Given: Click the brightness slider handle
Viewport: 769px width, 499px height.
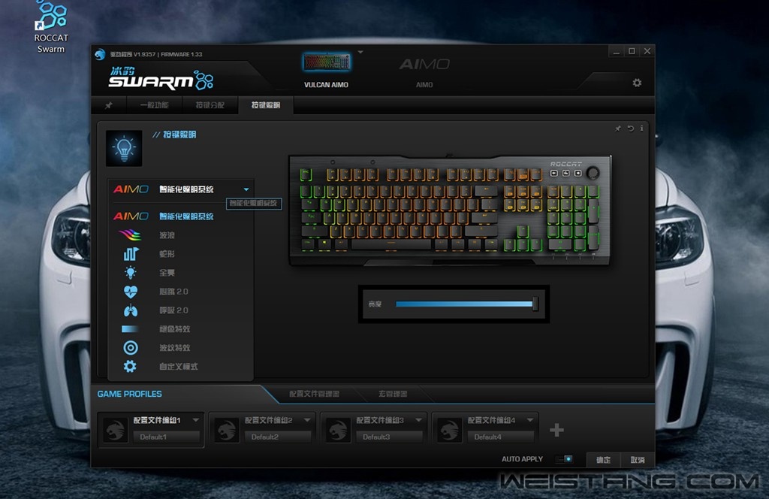Looking at the screenshot, I should click(535, 304).
